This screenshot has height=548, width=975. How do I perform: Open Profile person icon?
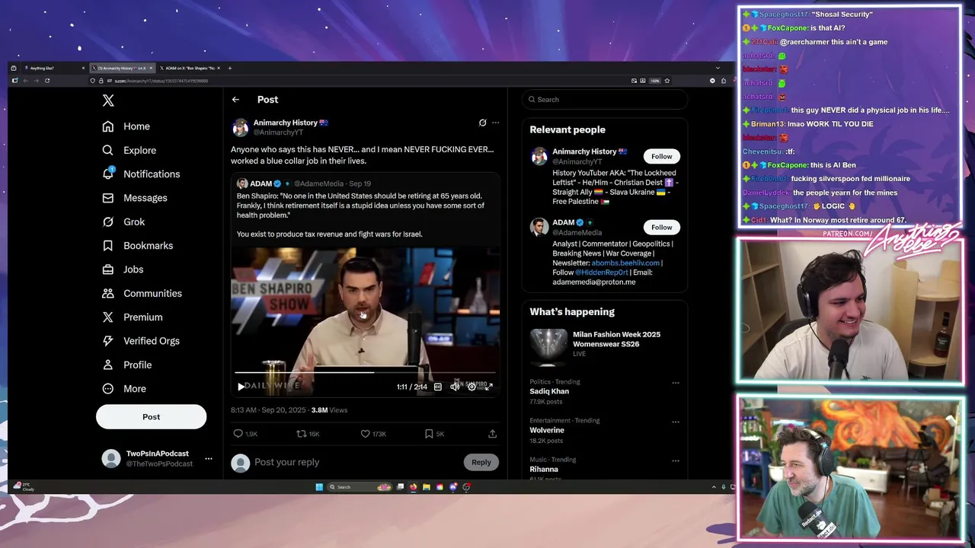(x=108, y=365)
